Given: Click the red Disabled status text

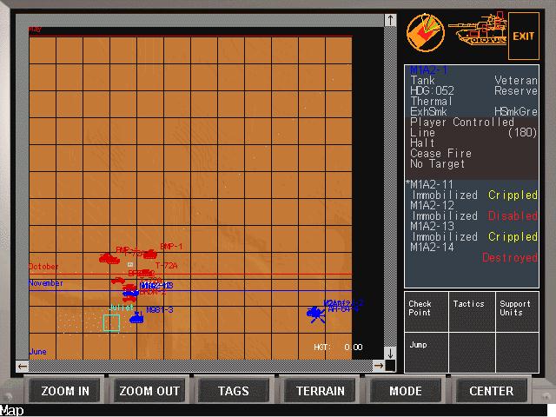Looking at the screenshot, I should coord(513,216).
